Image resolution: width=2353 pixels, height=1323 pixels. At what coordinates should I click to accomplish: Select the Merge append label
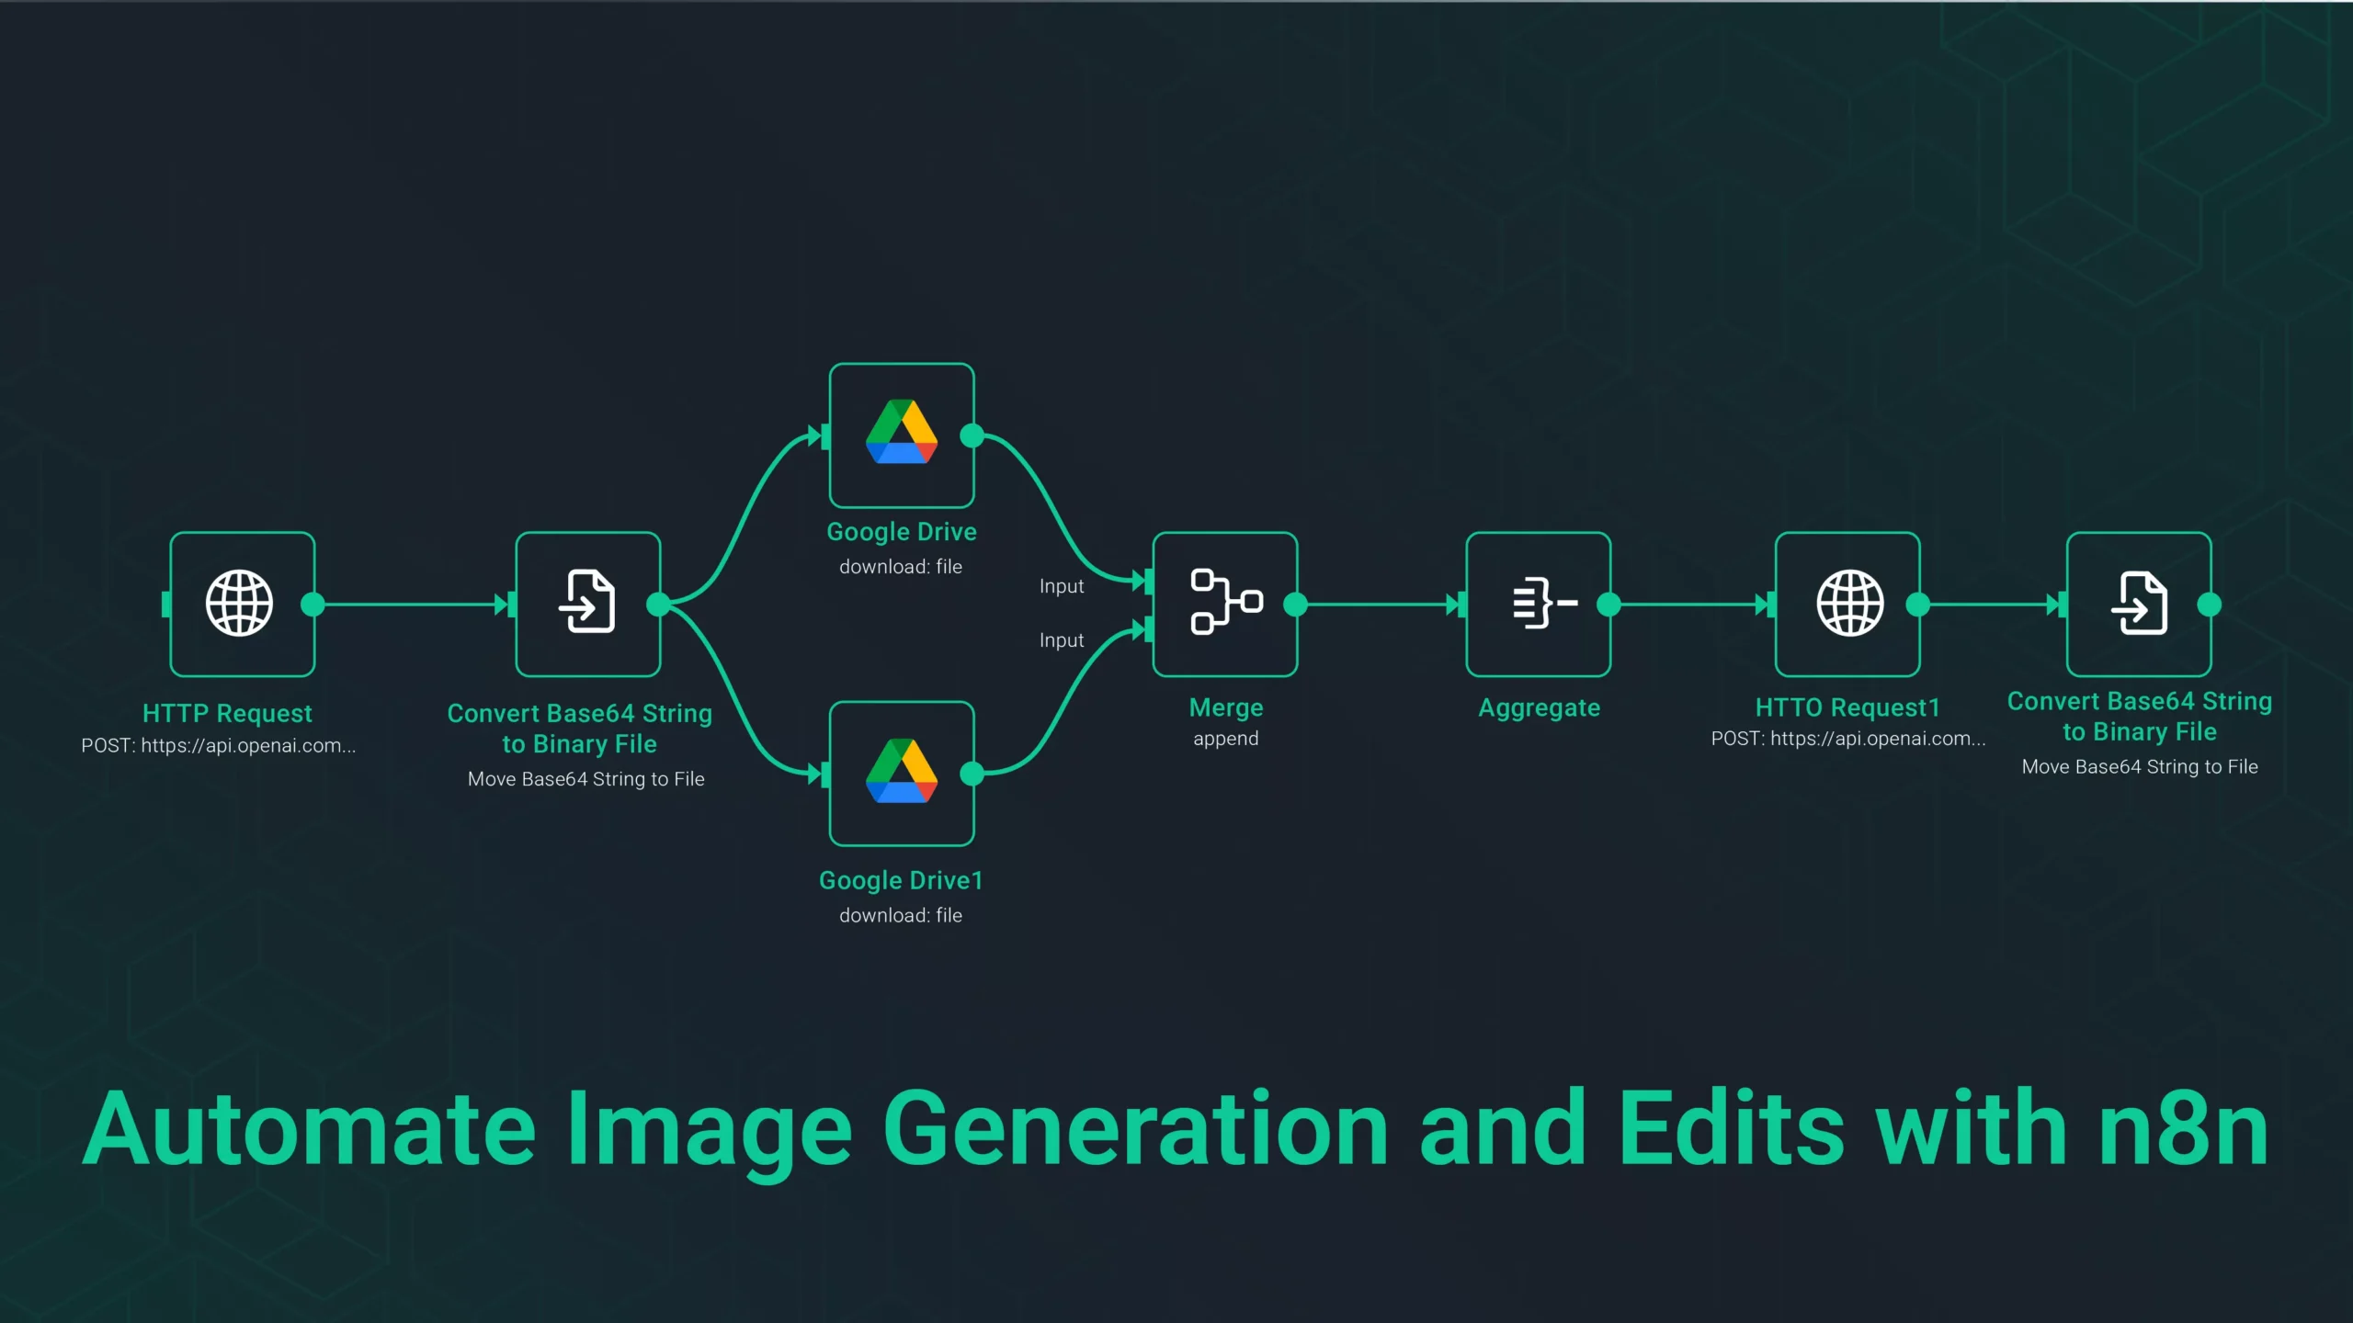[x=1225, y=738]
